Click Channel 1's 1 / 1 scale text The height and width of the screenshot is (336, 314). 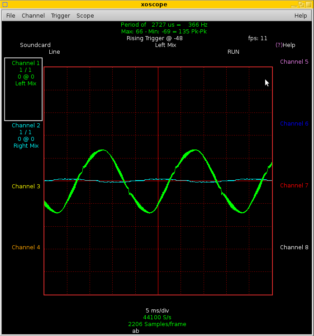point(25,70)
